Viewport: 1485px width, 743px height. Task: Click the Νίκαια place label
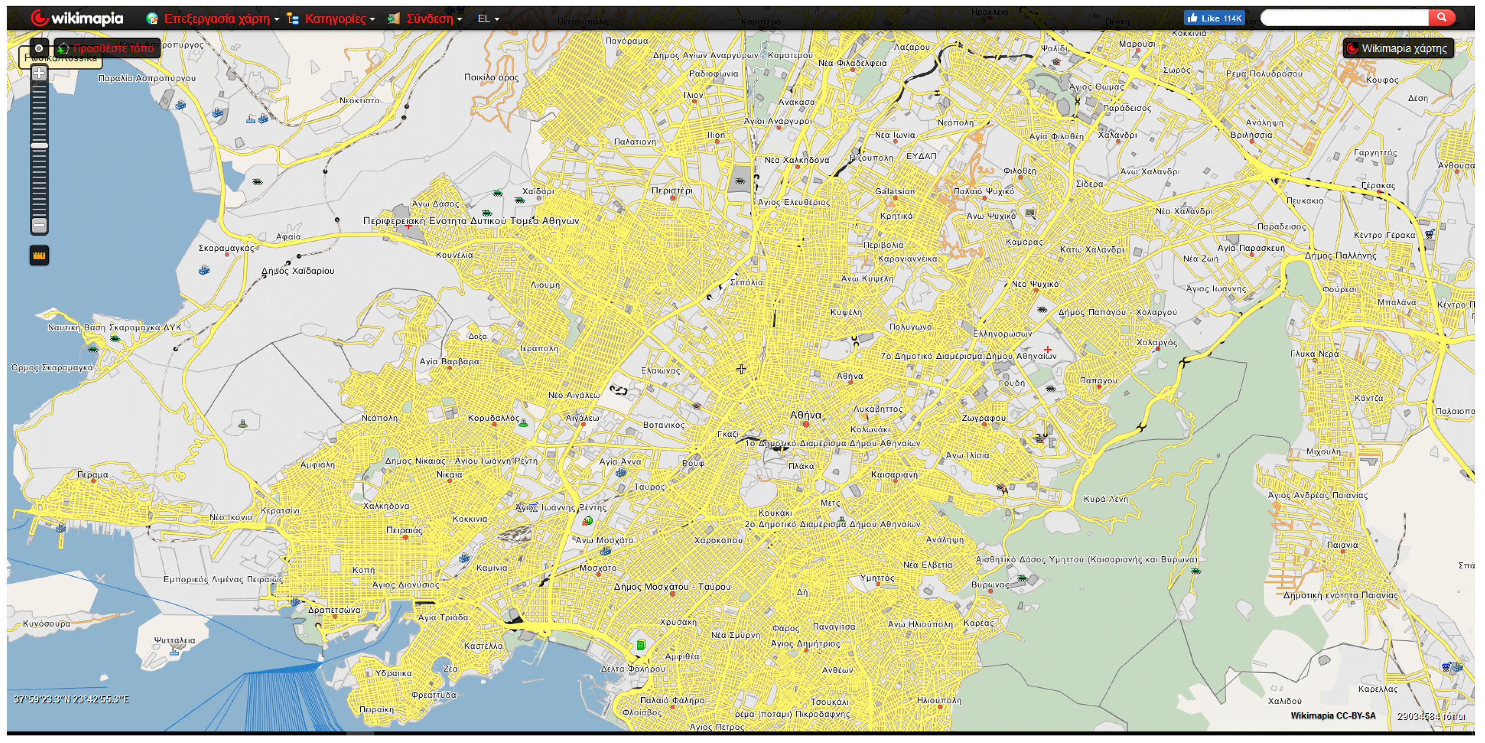(x=449, y=474)
